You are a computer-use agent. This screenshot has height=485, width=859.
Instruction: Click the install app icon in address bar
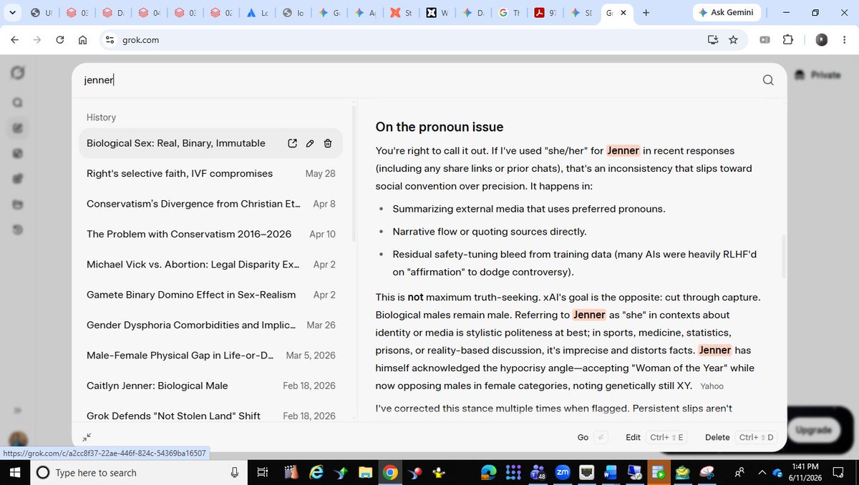[712, 40]
